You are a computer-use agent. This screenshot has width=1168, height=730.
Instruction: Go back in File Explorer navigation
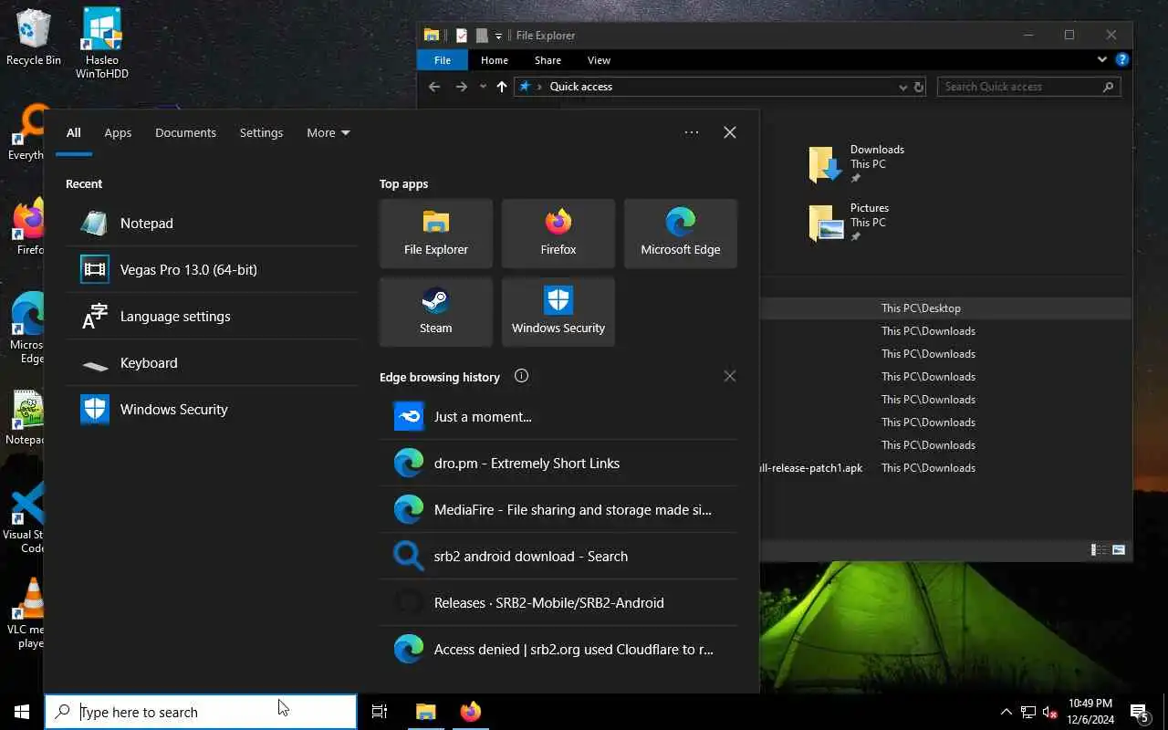434,87
